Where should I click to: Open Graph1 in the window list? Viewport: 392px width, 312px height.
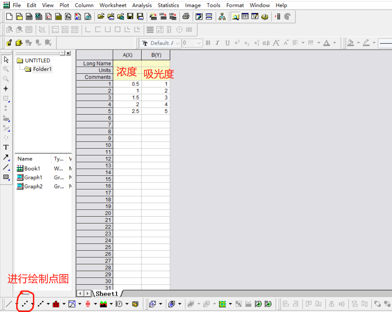(x=33, y=177)
